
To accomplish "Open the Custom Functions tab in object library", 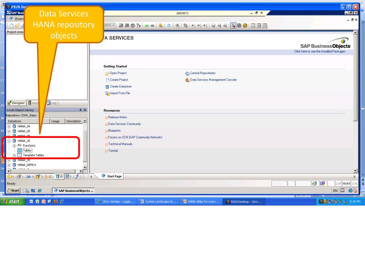I will click(x=79, y=177).
